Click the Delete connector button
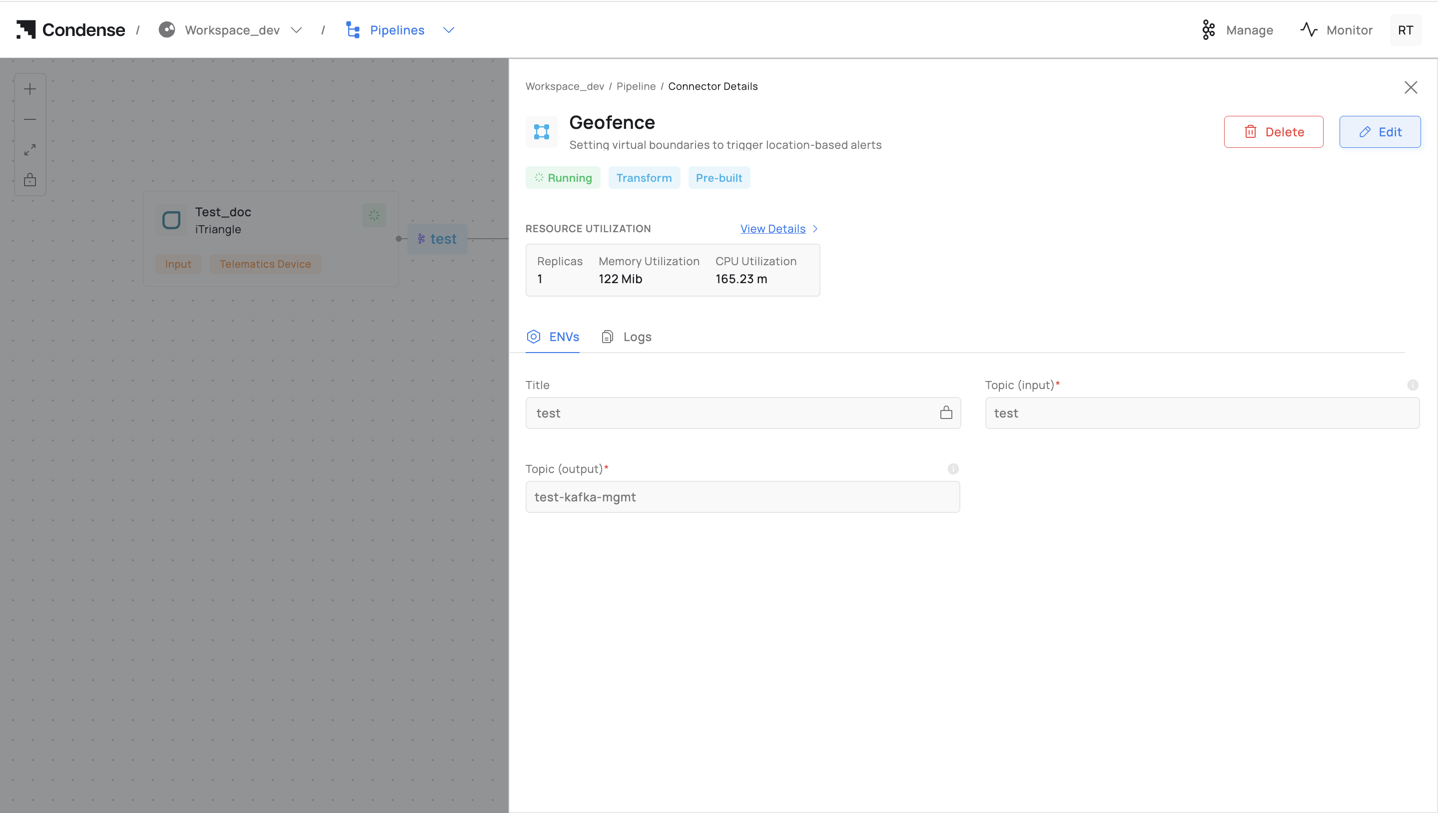 [x=1273, y=132]
